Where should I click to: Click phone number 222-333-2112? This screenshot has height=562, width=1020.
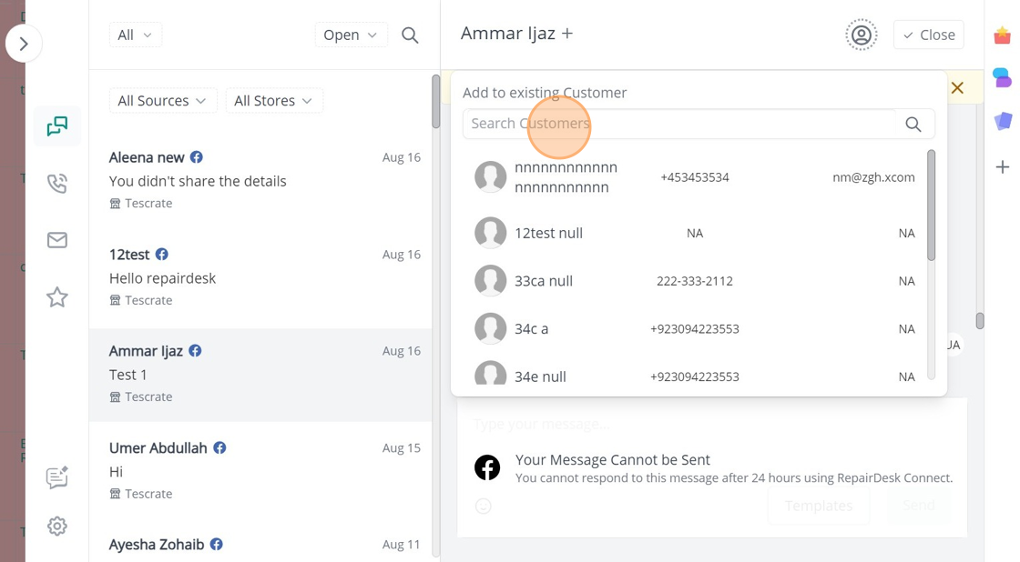(x=695, y=281)
